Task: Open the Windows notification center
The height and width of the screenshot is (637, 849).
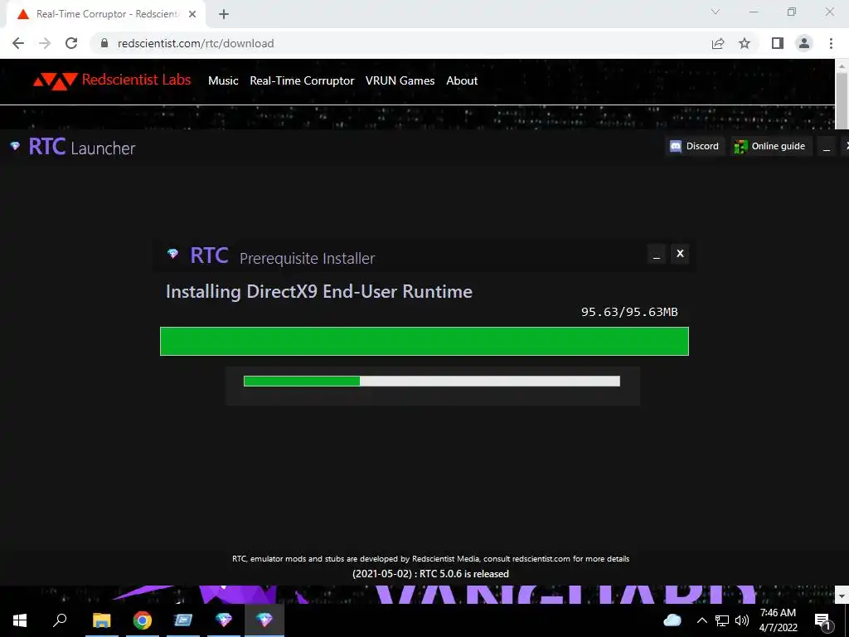Action: [x=822, y=620]
